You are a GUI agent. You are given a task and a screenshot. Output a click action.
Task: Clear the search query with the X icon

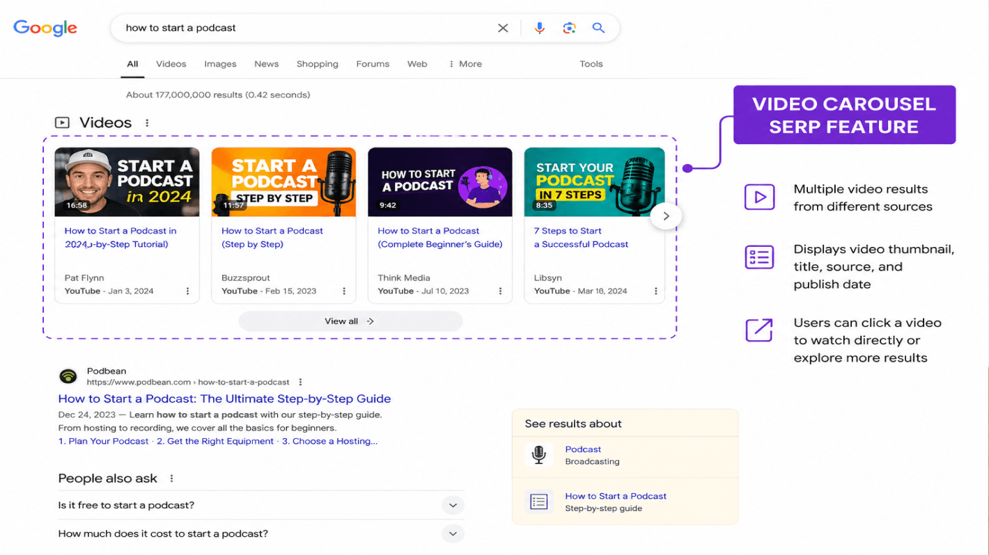[503, 28]
